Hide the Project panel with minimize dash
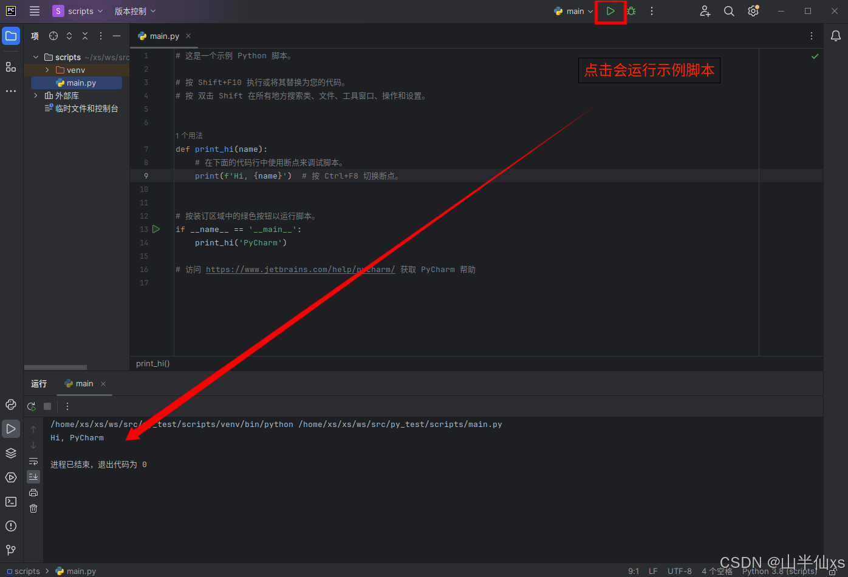The height and width of the screenshot is (577, 848). tap(117, 36)
